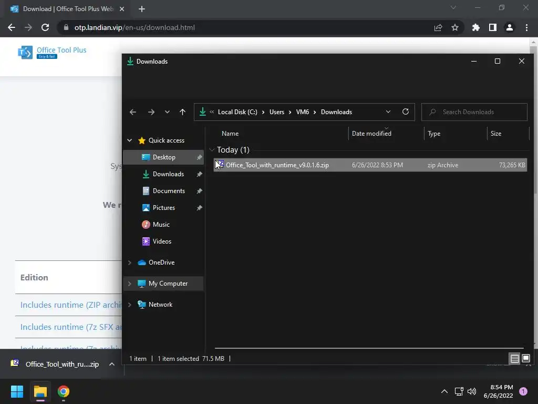Open Pictures in the navigation pane
This screenshot has height=404, width=538.
163,207
